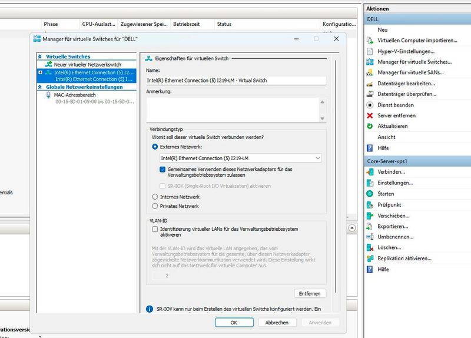Screen dimensions: 471x338
Task: Click the Hyper-V-Einstellungen... action text
Action: (406, 51)
